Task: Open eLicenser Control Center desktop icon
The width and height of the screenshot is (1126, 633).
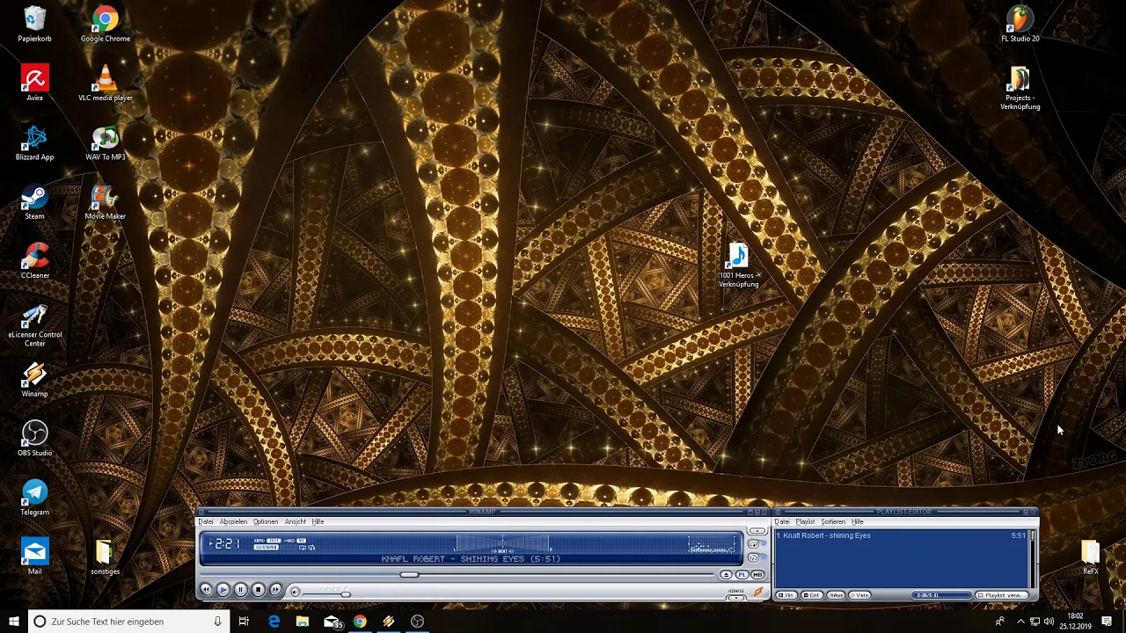Action: [x=35, y=324]
